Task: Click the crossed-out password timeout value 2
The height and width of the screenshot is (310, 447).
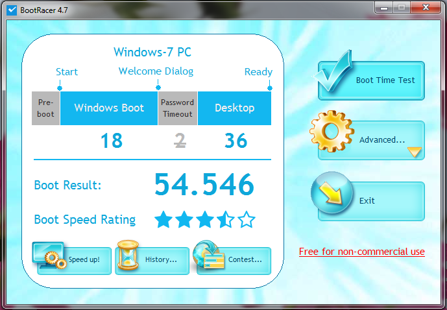Action: coord(180,141)
